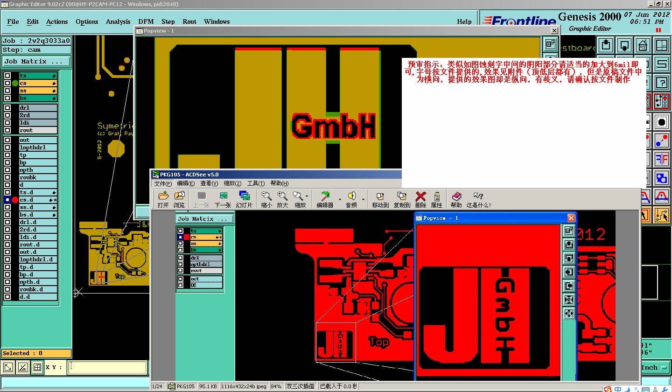The width and height of the screenshot is (672, 392).
Task: Click the XY grid coordinate icon
Action: (x=661, y=46)
